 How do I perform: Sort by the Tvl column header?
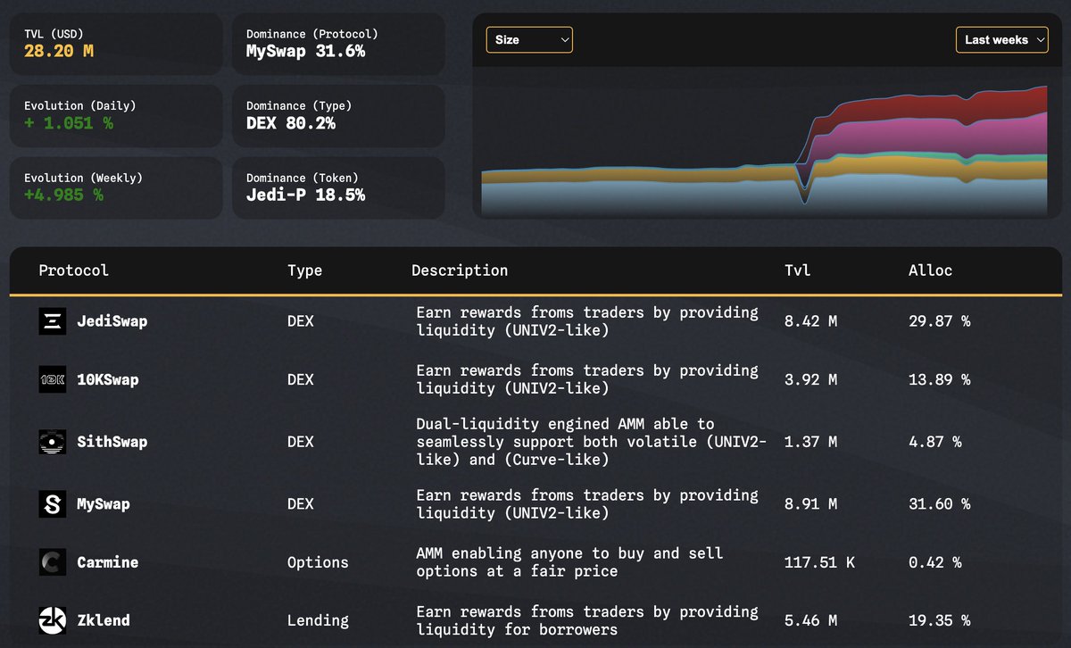pos(798,270)
